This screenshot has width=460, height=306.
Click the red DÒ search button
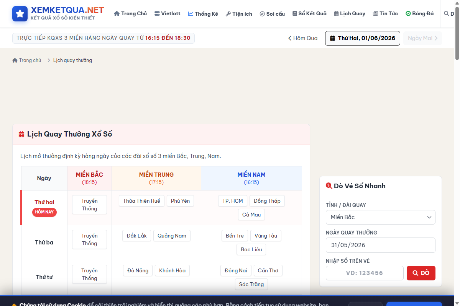421,273
